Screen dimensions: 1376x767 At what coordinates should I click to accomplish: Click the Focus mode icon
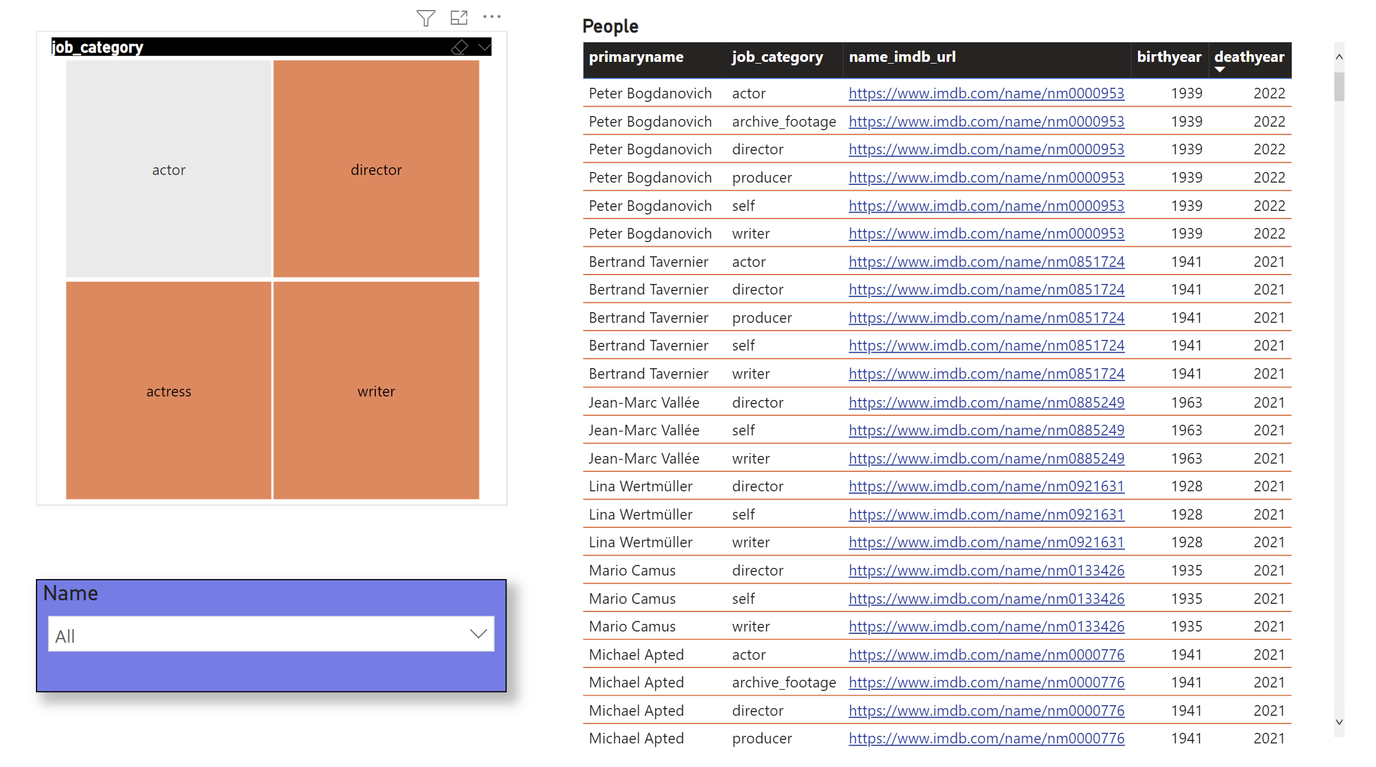(x=458, y=18)
